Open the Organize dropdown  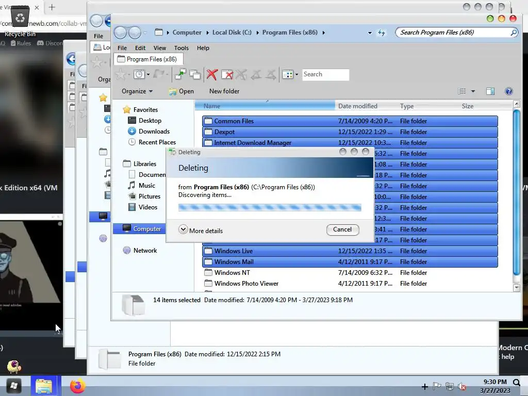pos(137,91)
